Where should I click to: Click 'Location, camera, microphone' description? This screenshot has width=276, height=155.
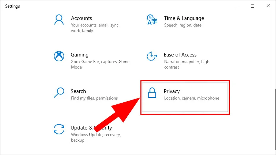[191, 98]
